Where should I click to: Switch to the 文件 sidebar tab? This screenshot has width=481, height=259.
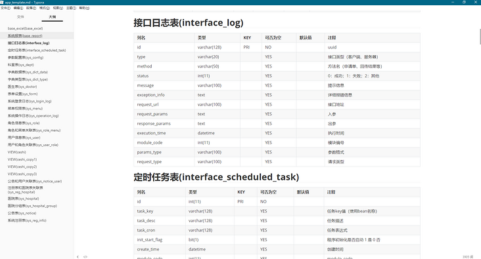point(20,17)
